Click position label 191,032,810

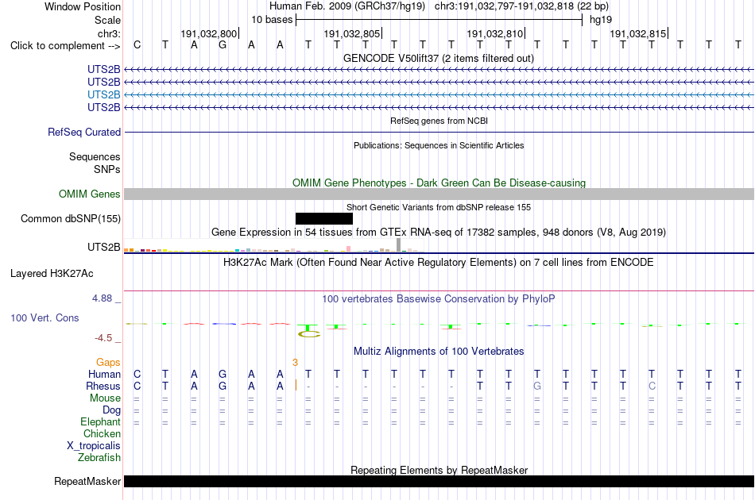click(x=495, y=33)
